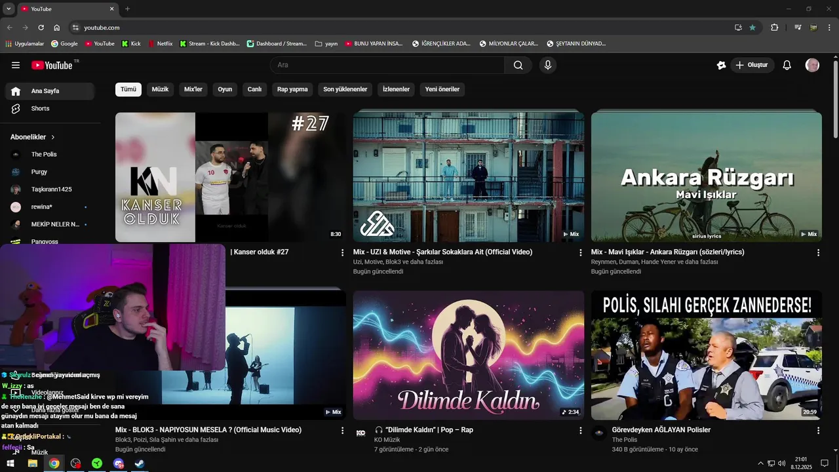839x472 pixels.
Task: Open the rewina* channel subscription
Action: [50, 206]
